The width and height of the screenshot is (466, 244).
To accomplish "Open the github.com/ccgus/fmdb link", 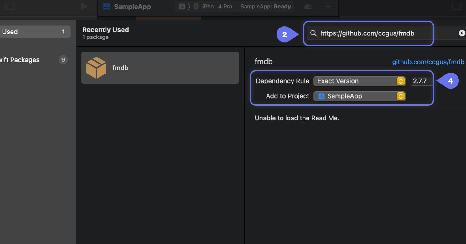I will 428,62.
